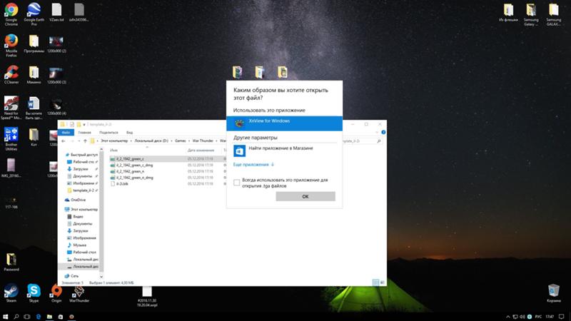Launch Skype from the desktop shortcut
Screen dimensions: 571x321
tap(34, 293)
